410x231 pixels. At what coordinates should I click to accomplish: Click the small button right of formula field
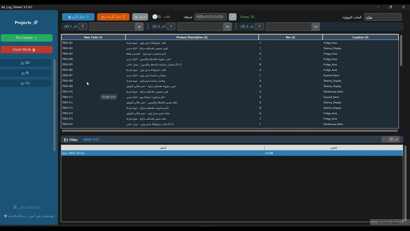click(x=233, y=17)
